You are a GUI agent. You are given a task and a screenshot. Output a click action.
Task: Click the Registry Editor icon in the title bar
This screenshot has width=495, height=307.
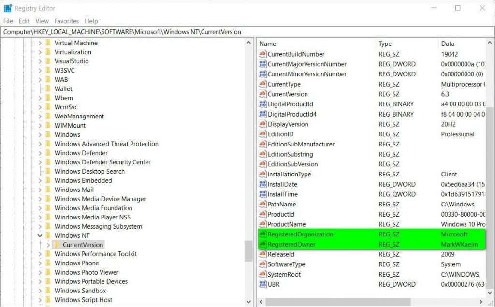point(7,8)
